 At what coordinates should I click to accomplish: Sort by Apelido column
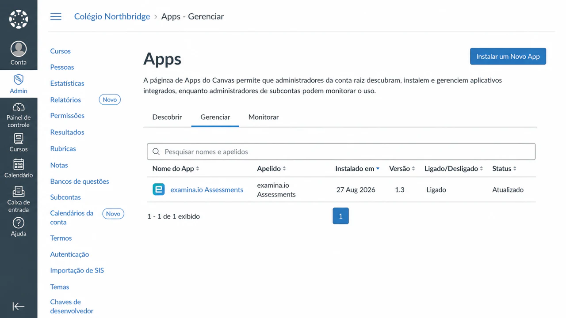pyautogui.click(x=271, y=169)
